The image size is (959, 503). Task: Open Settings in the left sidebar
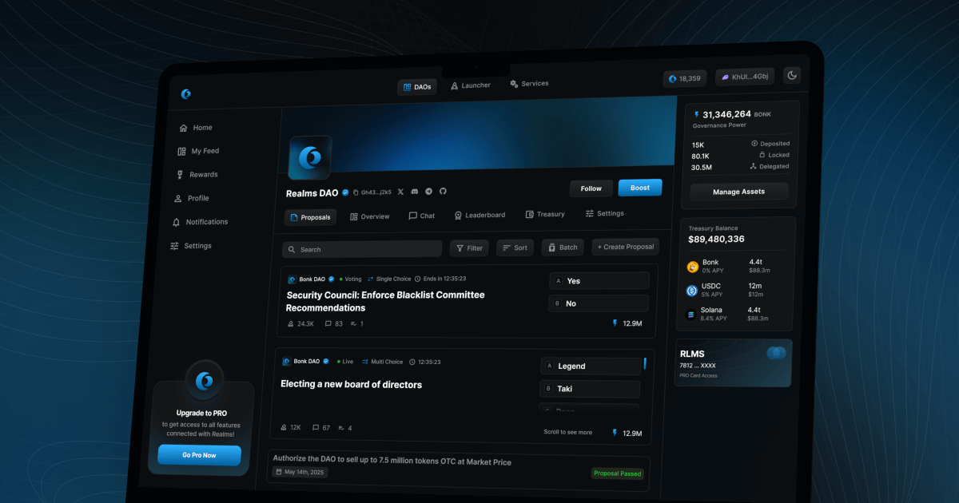[x=190, y=246]
